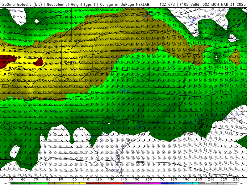Click the 230 value on the legend
Screen dimensions: 247x185
pos(236,179)
